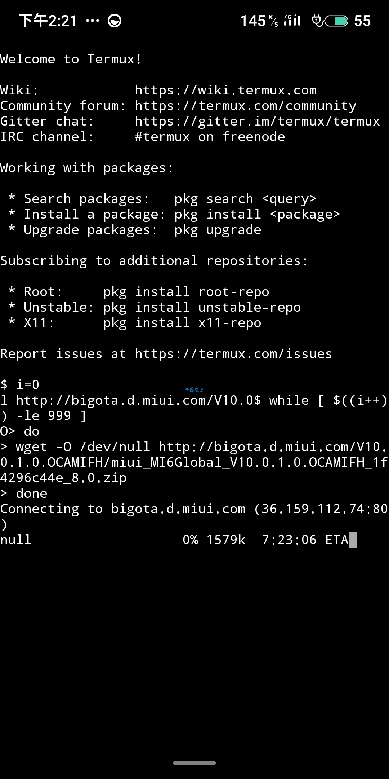Tap the battery percentage 55
The image size is (389, 779).
pyautogui.click(x=362, y=21)
